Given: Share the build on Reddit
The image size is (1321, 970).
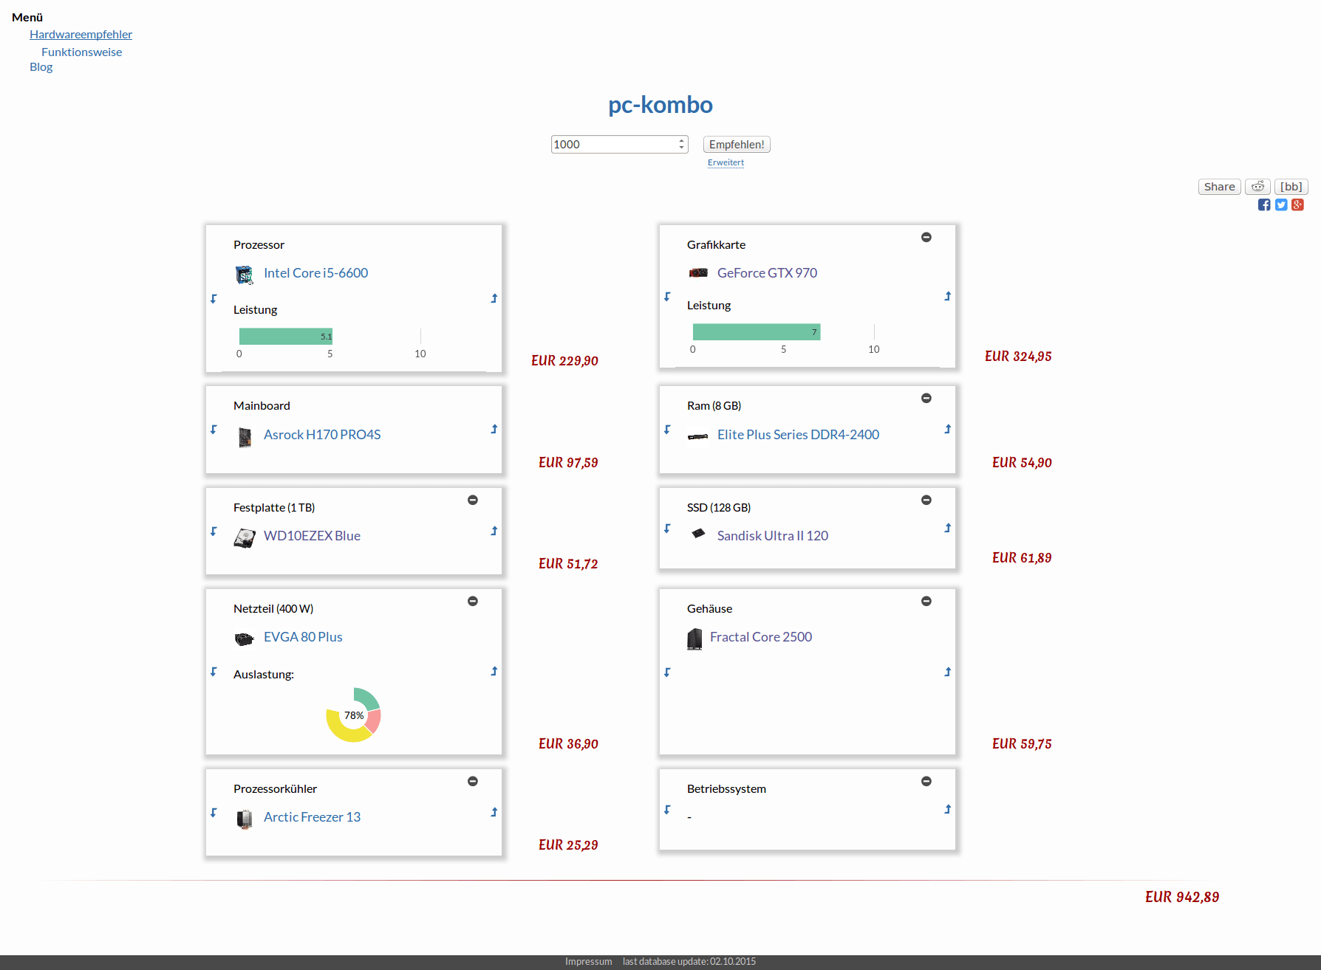Looking at the screenshot, I should click(1257, 187).
